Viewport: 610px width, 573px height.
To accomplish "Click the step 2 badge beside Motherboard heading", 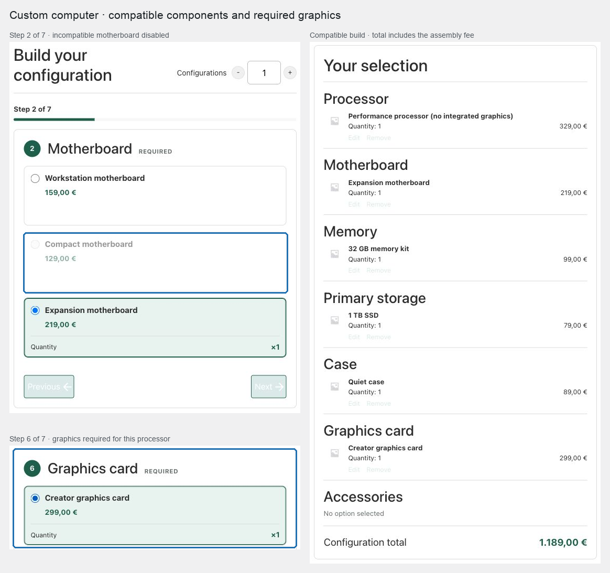I will tap(32, 149).
